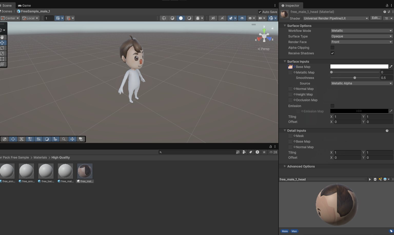This screenshot has height=235, width=394.
Task: Select the Inspector tab
Action: (291, 5)
